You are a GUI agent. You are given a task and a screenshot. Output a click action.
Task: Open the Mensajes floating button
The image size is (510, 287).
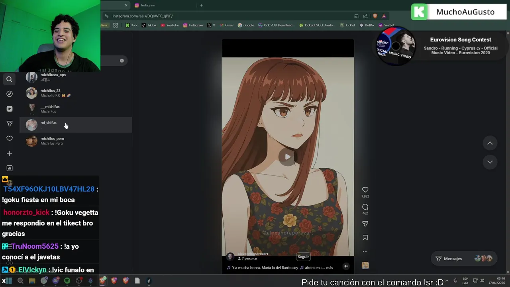coord(464,259)
